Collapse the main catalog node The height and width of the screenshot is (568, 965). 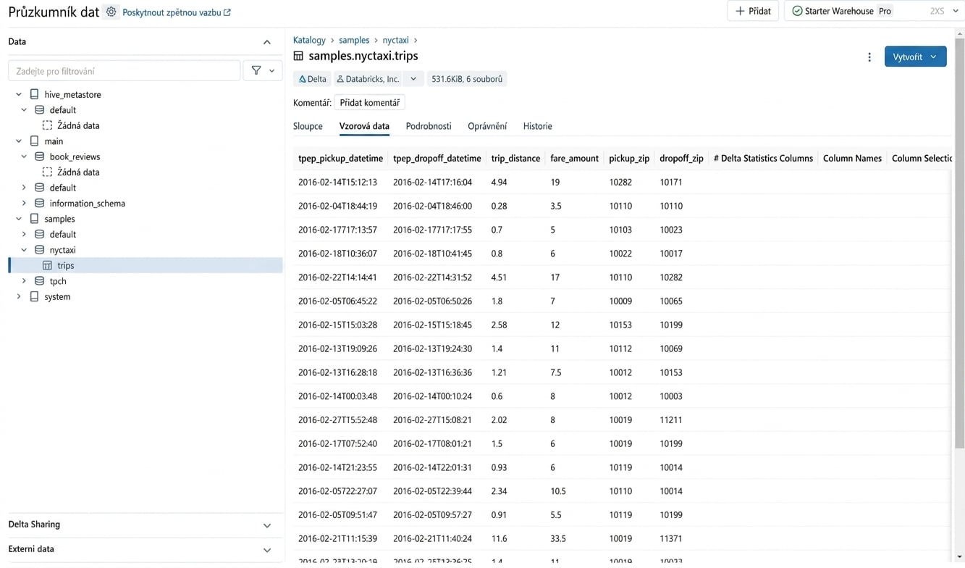coord(19,141)
